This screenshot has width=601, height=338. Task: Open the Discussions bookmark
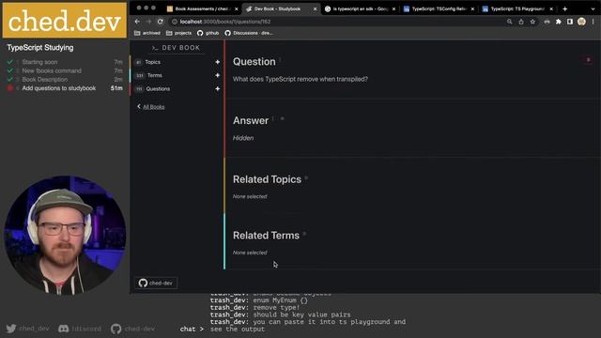tap(249, 34)
